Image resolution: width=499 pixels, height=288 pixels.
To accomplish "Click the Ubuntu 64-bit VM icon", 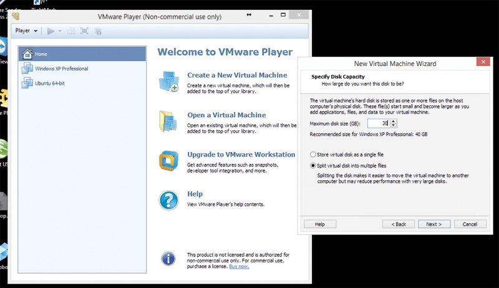I will (x=27, y=83).
